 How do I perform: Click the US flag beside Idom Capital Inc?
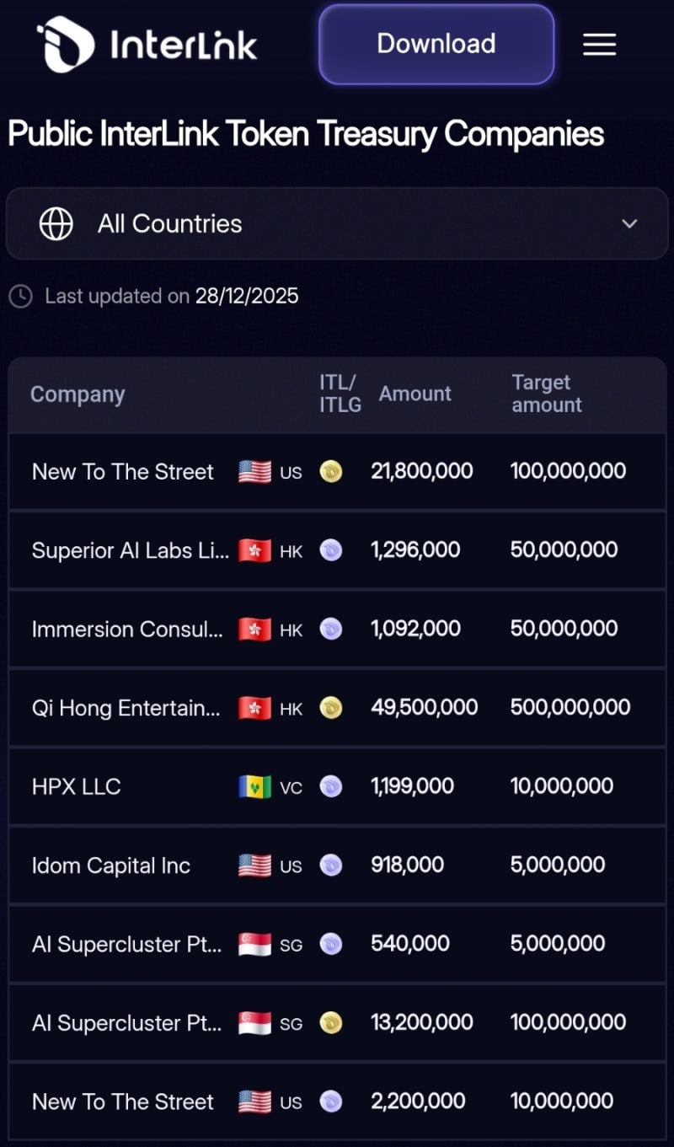[254, 866]
